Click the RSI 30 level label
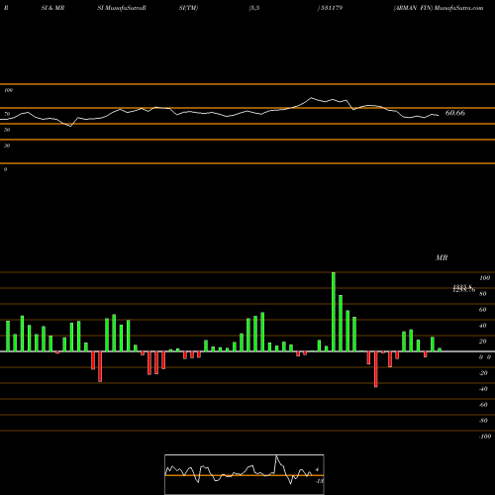Screen dimensions: 495x495 pyautogui.click(x=7, y=146)
